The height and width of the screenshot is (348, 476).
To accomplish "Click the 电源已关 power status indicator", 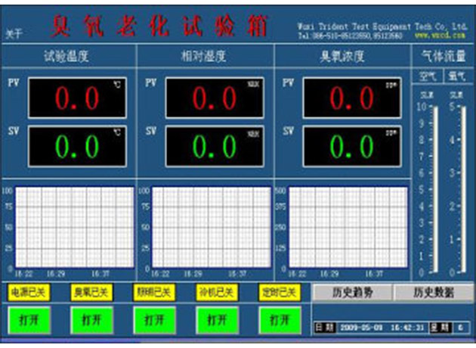I will tap(28, 292).
